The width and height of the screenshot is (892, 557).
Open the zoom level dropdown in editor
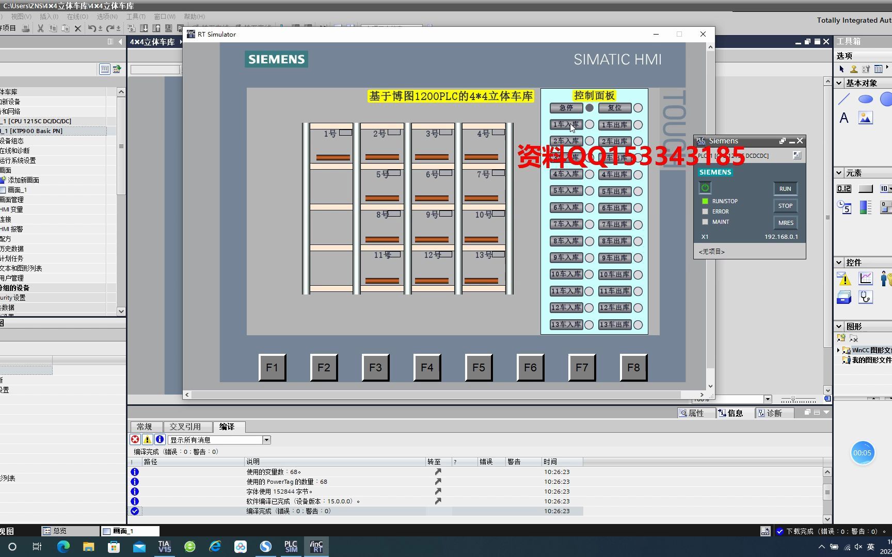(768, 399)
